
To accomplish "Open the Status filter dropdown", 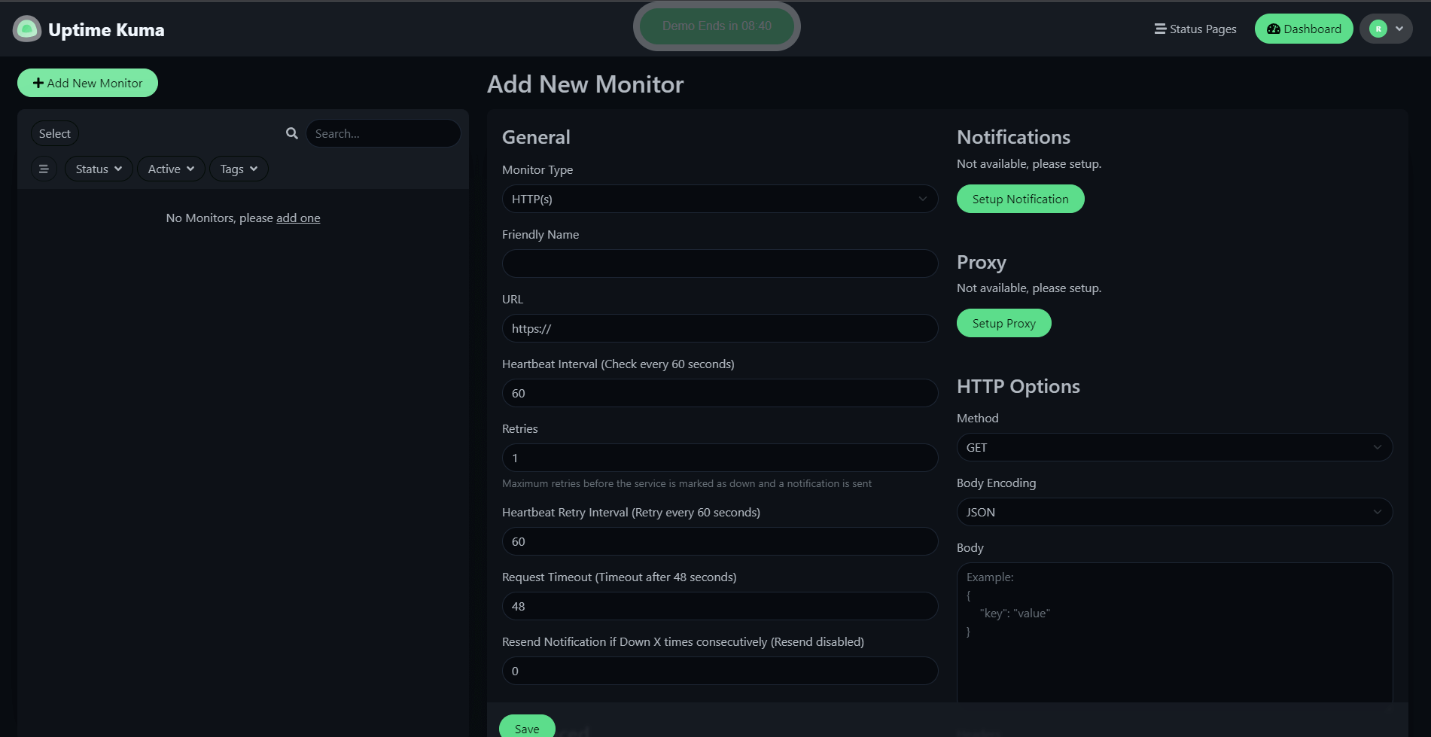I will click(99, 169).
